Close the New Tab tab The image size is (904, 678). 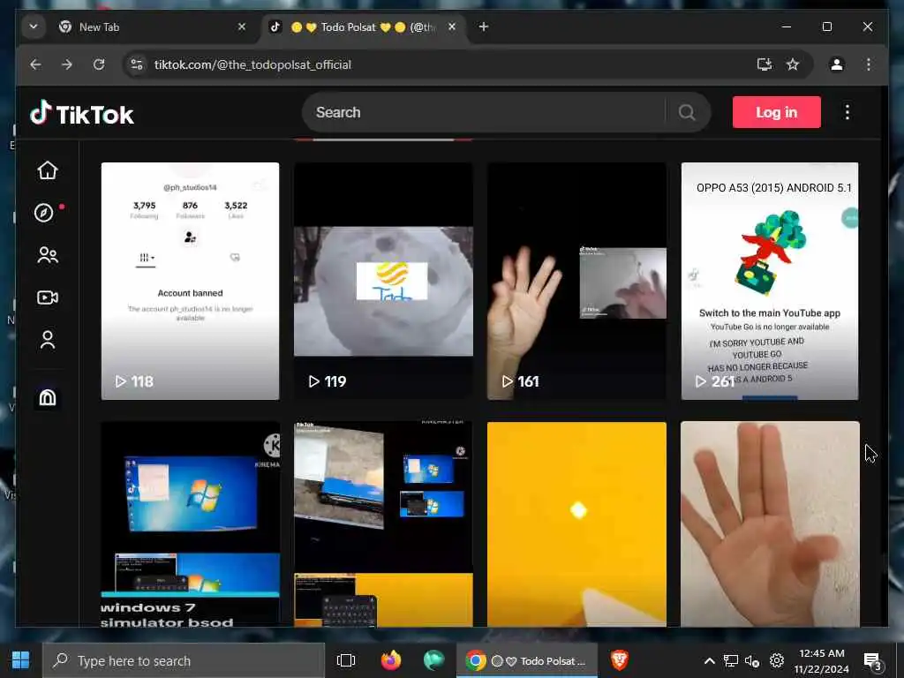(x=242, y=26)
